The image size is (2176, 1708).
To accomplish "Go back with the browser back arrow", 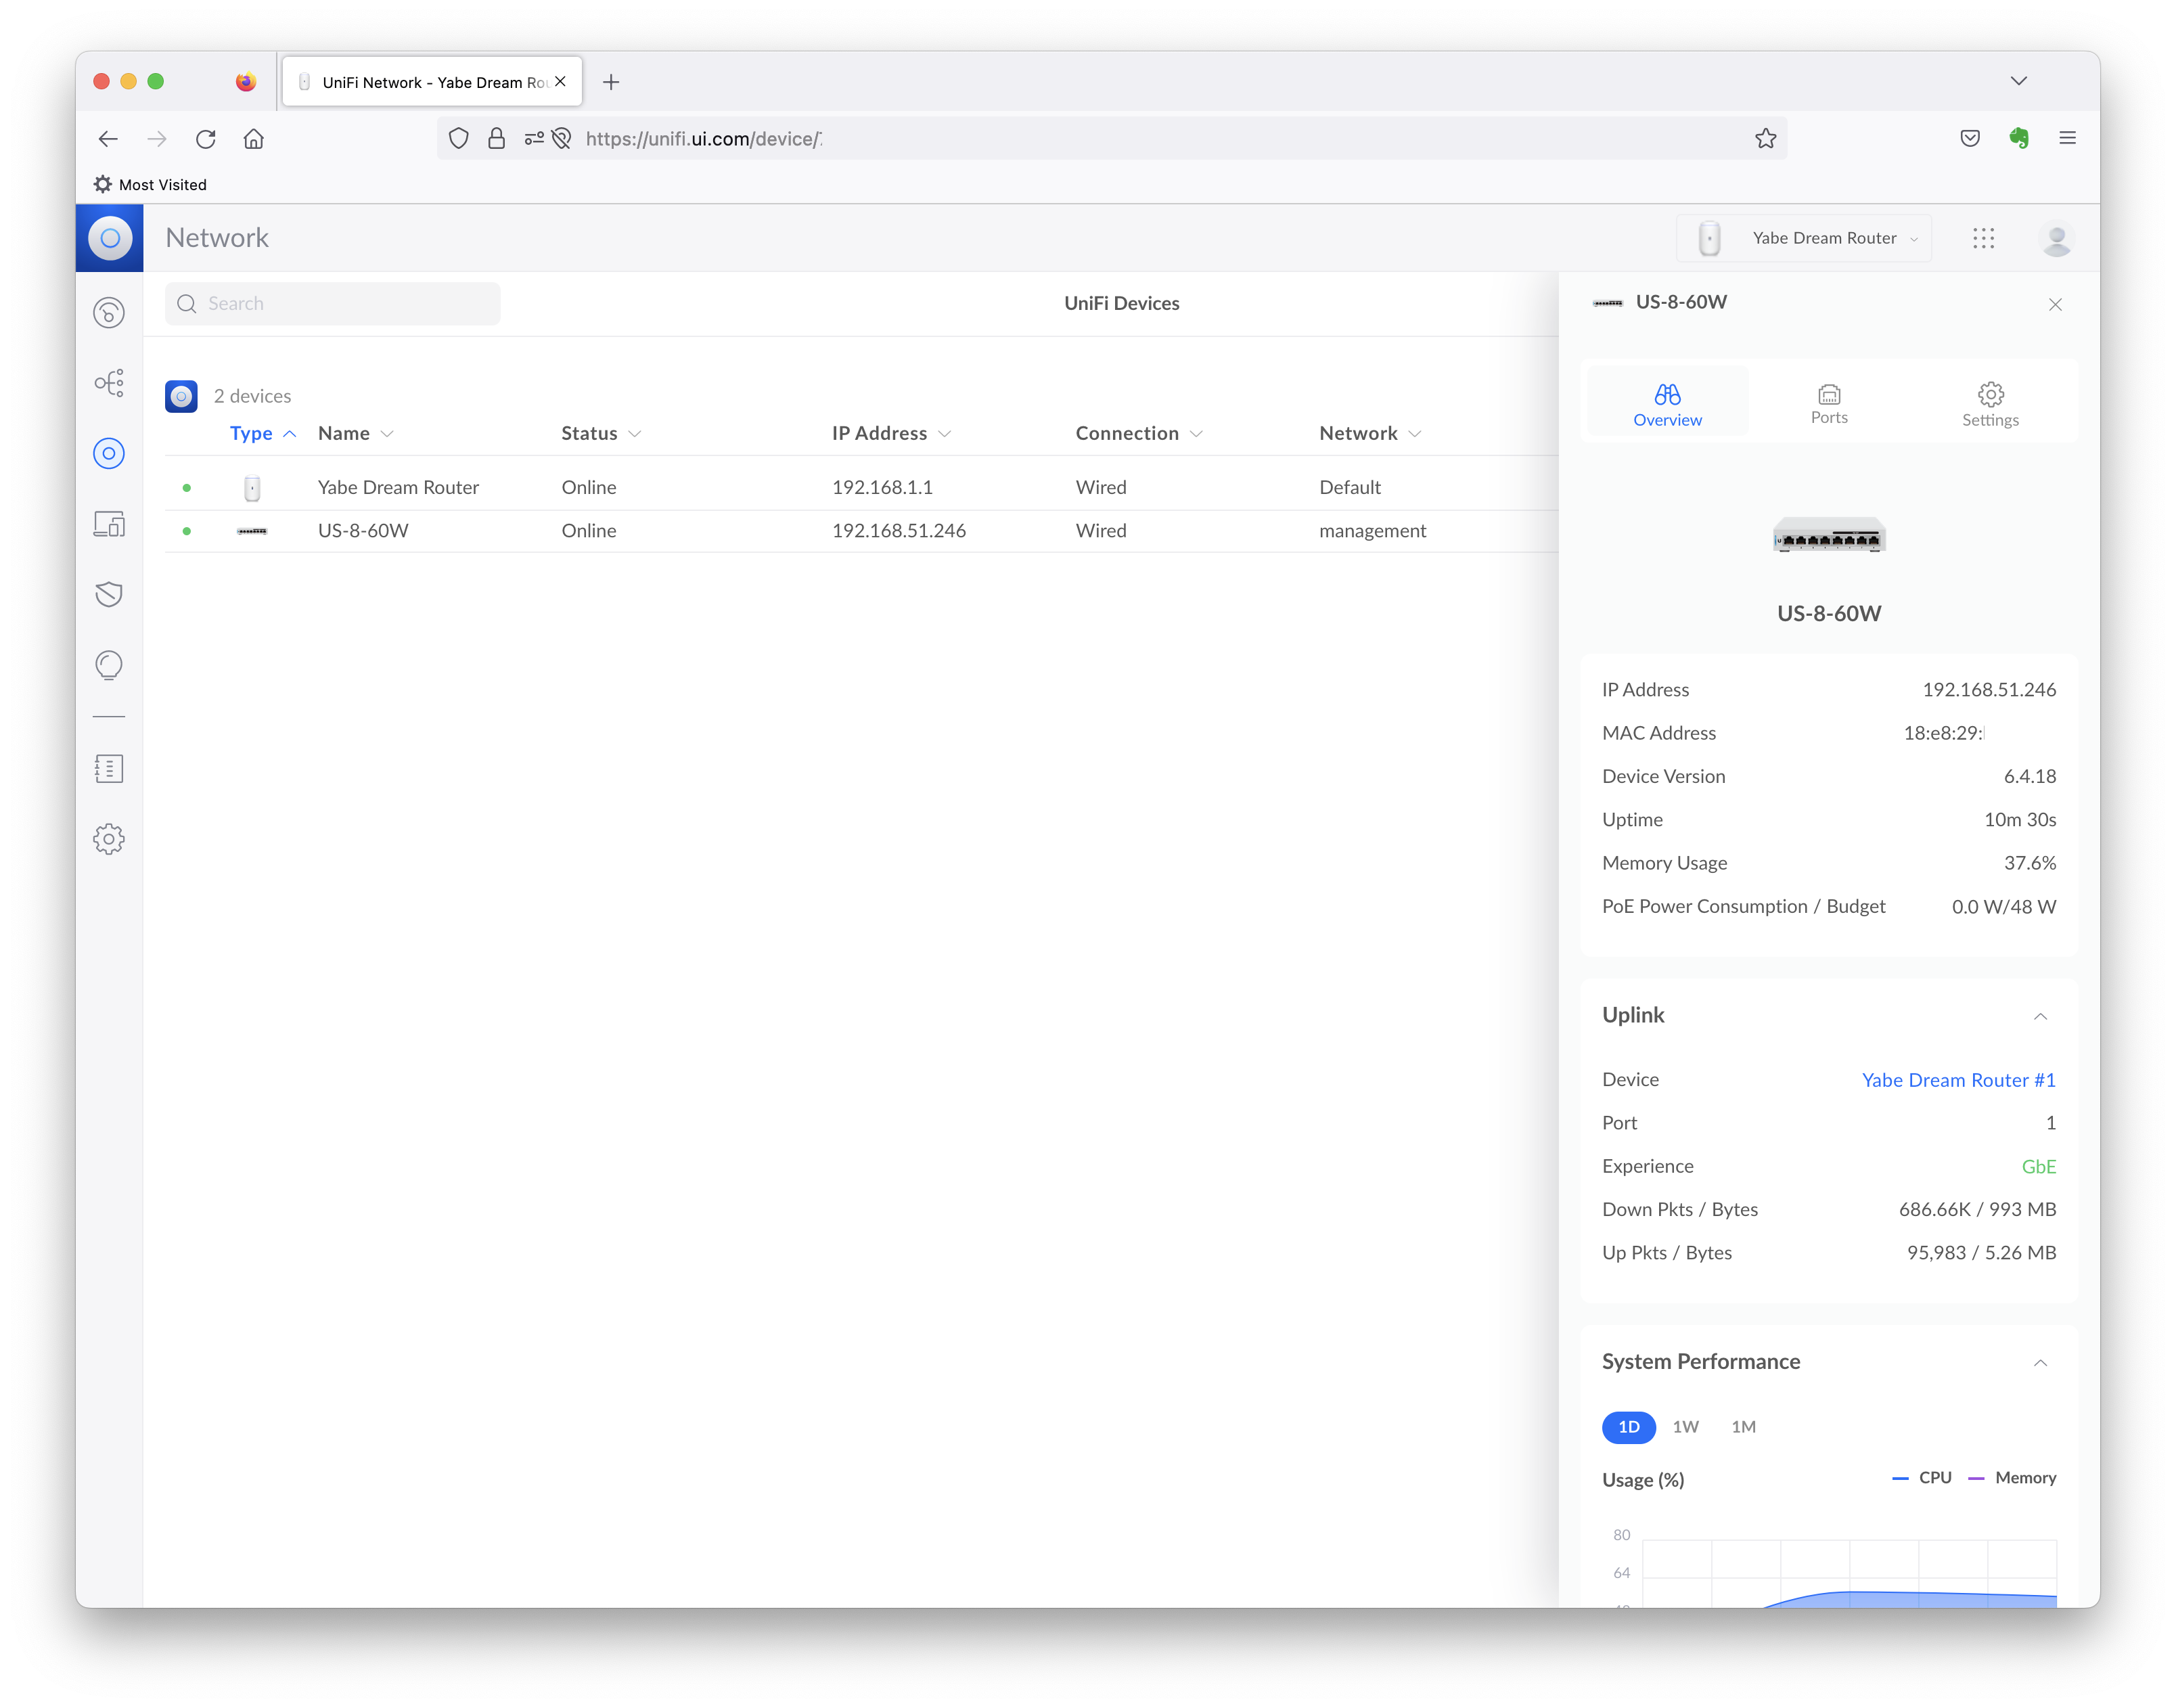I will pyautogui.click(x=108, y=139).
